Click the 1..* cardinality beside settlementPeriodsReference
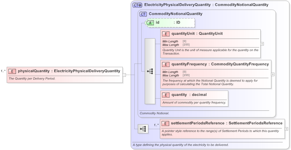The image size is (291, 150). (x=156, y=125)
